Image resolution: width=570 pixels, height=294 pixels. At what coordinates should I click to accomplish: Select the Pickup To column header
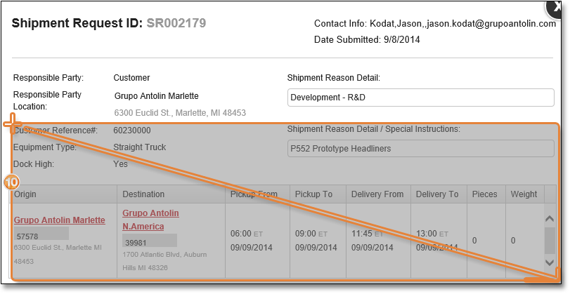313,194
